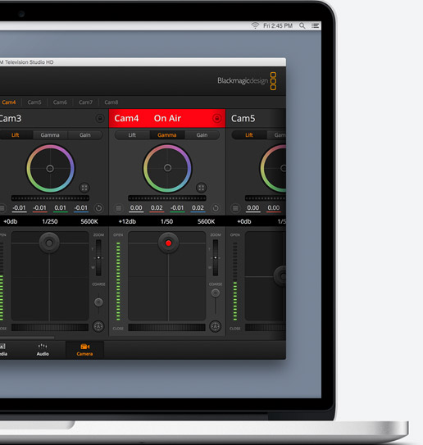Click the Cam5 iris joystick knob

[x=280, y=276]
